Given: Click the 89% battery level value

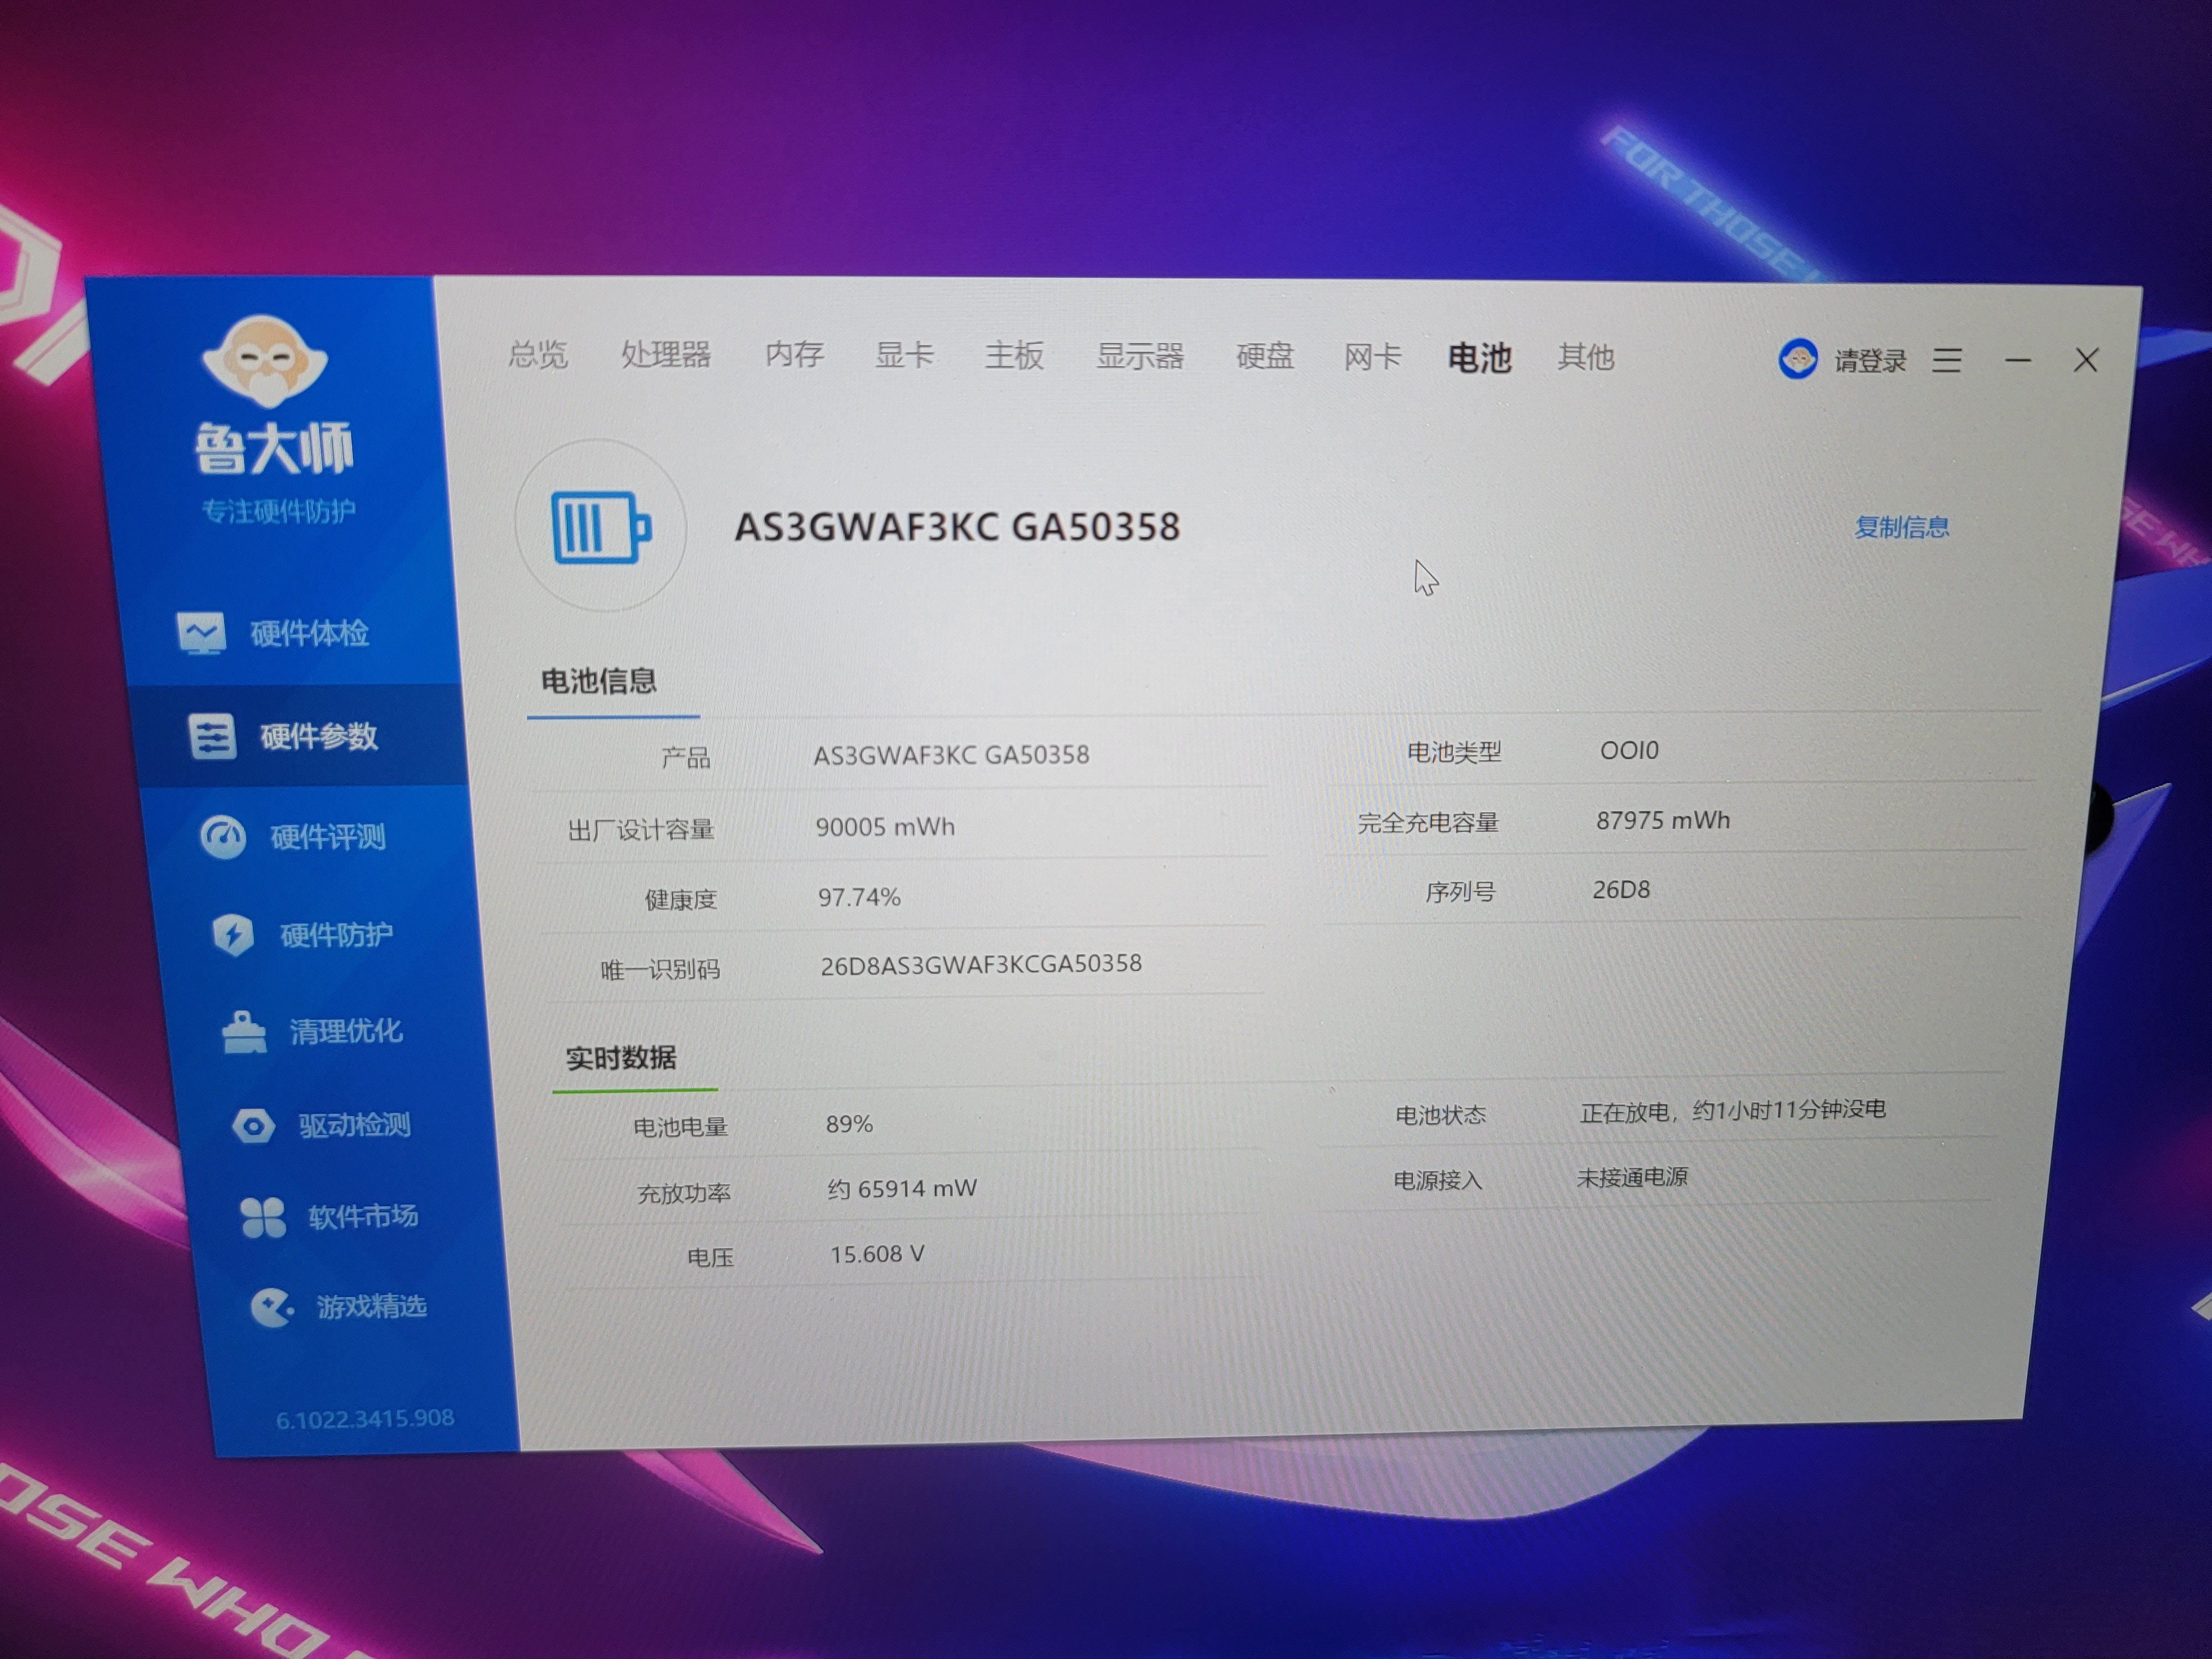Looking at the screenshot, I should (849, 1124).
